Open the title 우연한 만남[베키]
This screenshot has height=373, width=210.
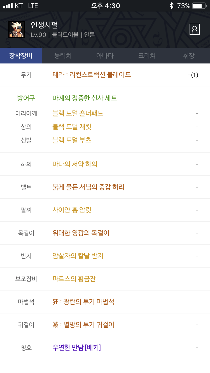pos(76,348)
